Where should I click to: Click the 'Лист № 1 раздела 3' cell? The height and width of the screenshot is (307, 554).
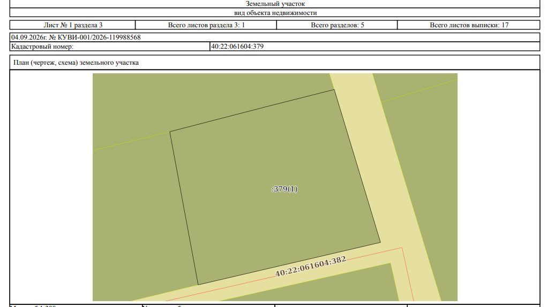click(x=73, y=25)
